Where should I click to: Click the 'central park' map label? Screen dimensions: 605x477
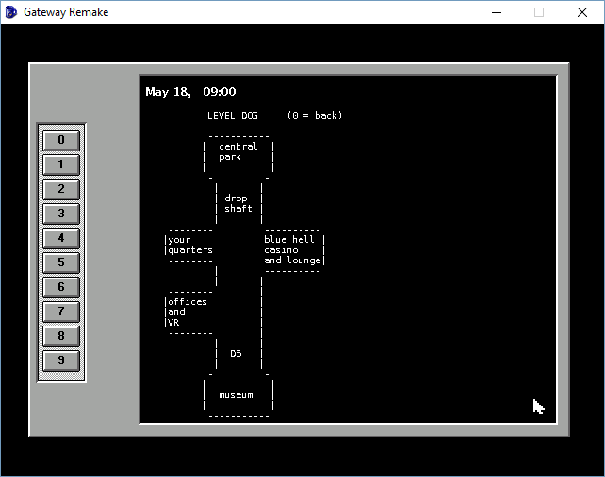click(238, 151)
